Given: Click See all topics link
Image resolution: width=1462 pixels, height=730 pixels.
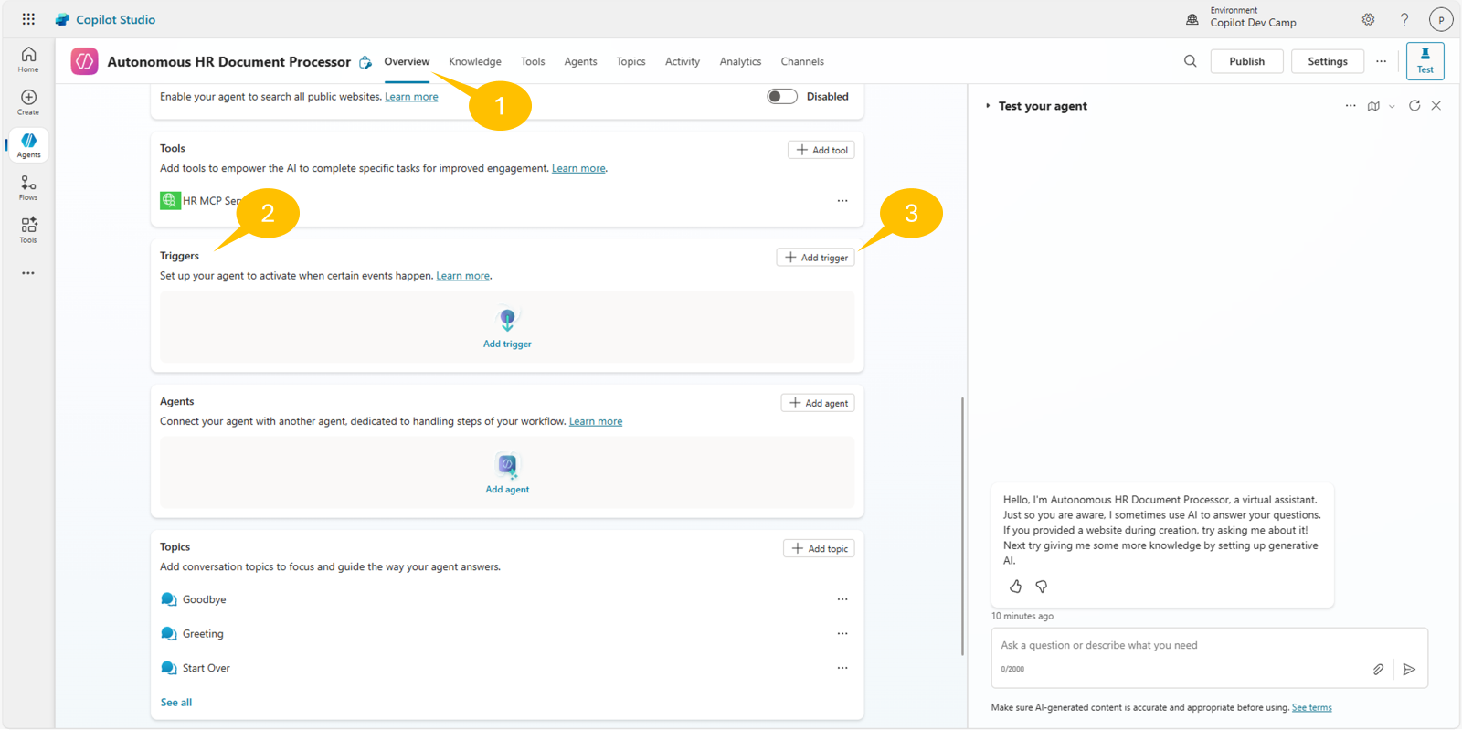Looking at the screenshot, I should pos(176,703).
